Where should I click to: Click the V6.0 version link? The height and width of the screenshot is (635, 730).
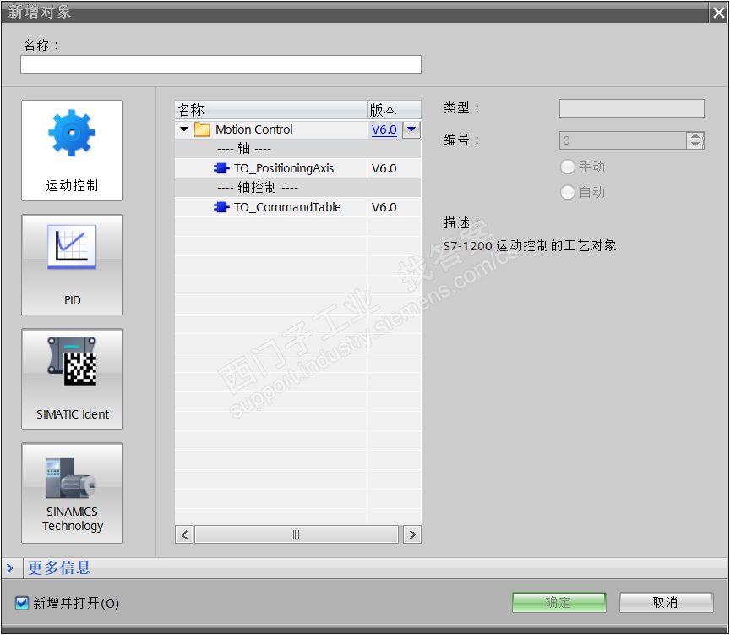click(384, 129)
